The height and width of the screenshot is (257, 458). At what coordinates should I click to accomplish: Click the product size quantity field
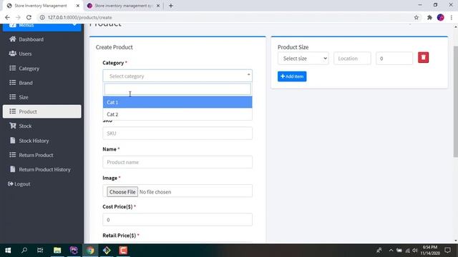[394, 59]
